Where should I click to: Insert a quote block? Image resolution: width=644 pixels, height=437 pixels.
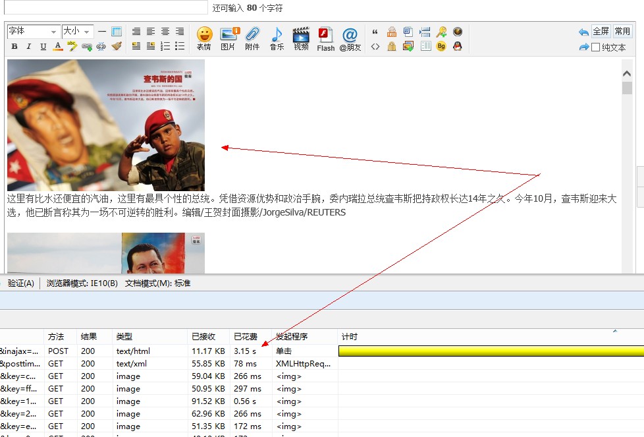(375, 32)
